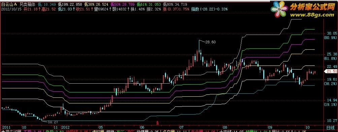Click the 14.94 price axis label

[x=332, y=100]
